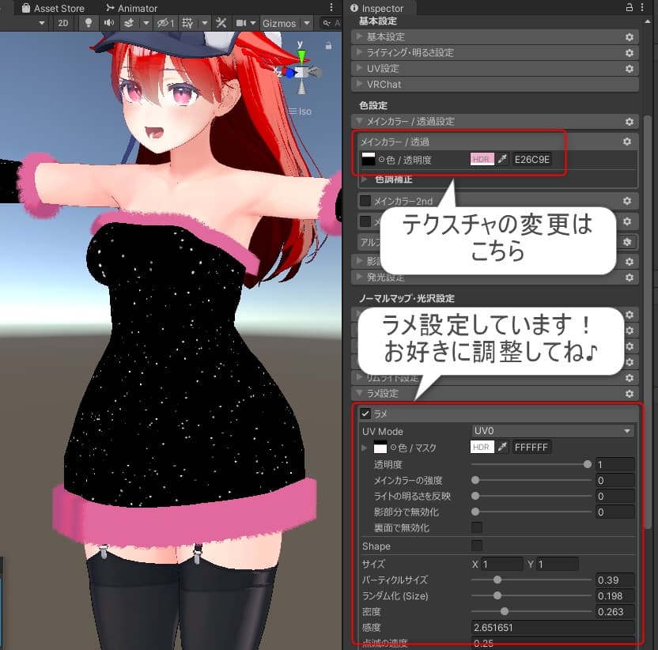Toggle scene audio with the speaker icon
The height and width of the screenshot is (650, 658).
point(110,23)
